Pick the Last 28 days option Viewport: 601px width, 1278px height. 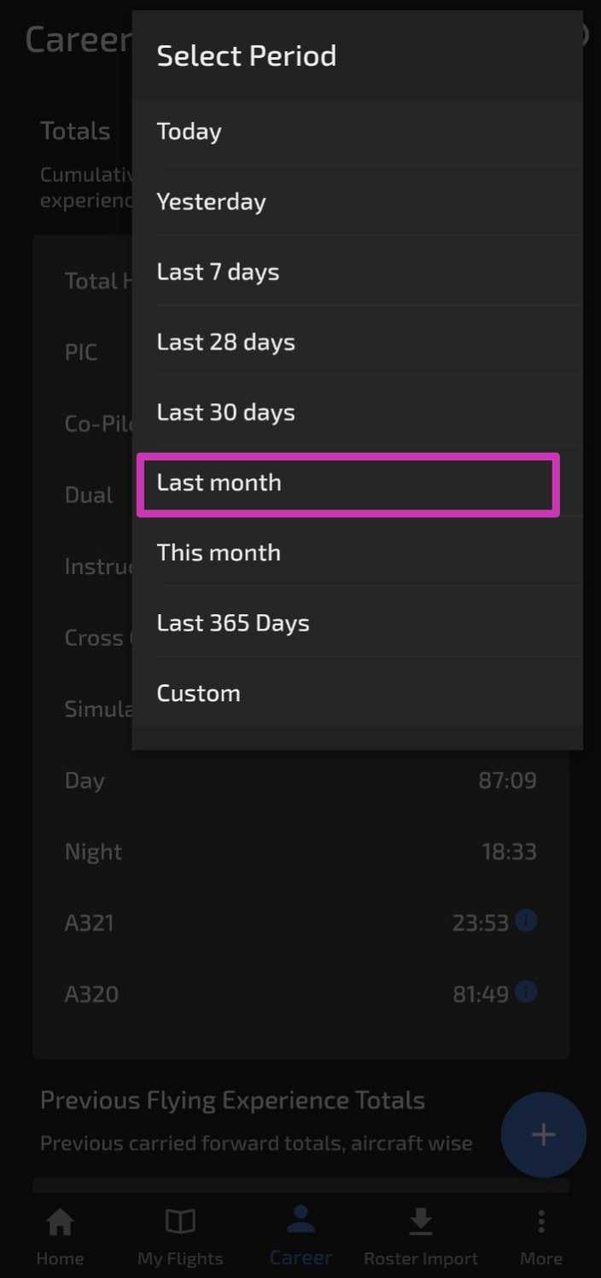358,342
